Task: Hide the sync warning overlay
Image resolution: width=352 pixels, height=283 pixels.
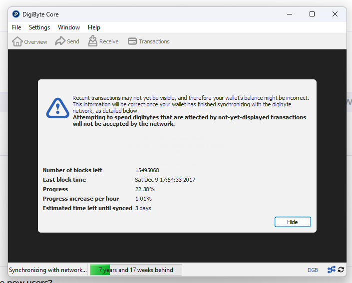Action: point(293,222)
